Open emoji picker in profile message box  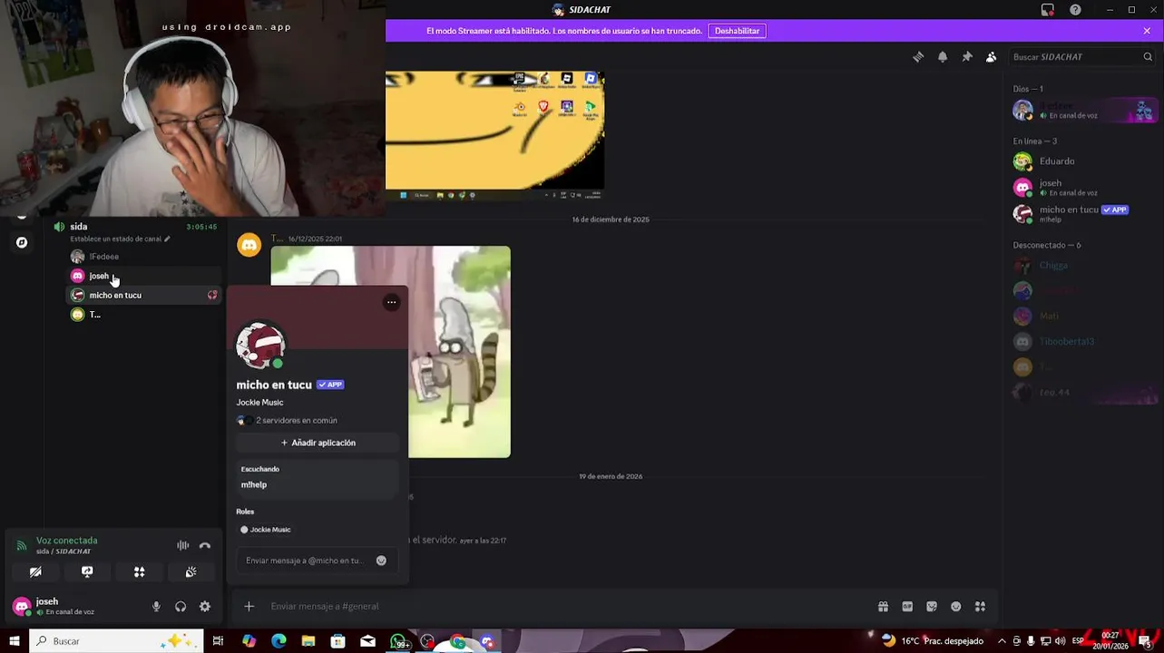381,560
